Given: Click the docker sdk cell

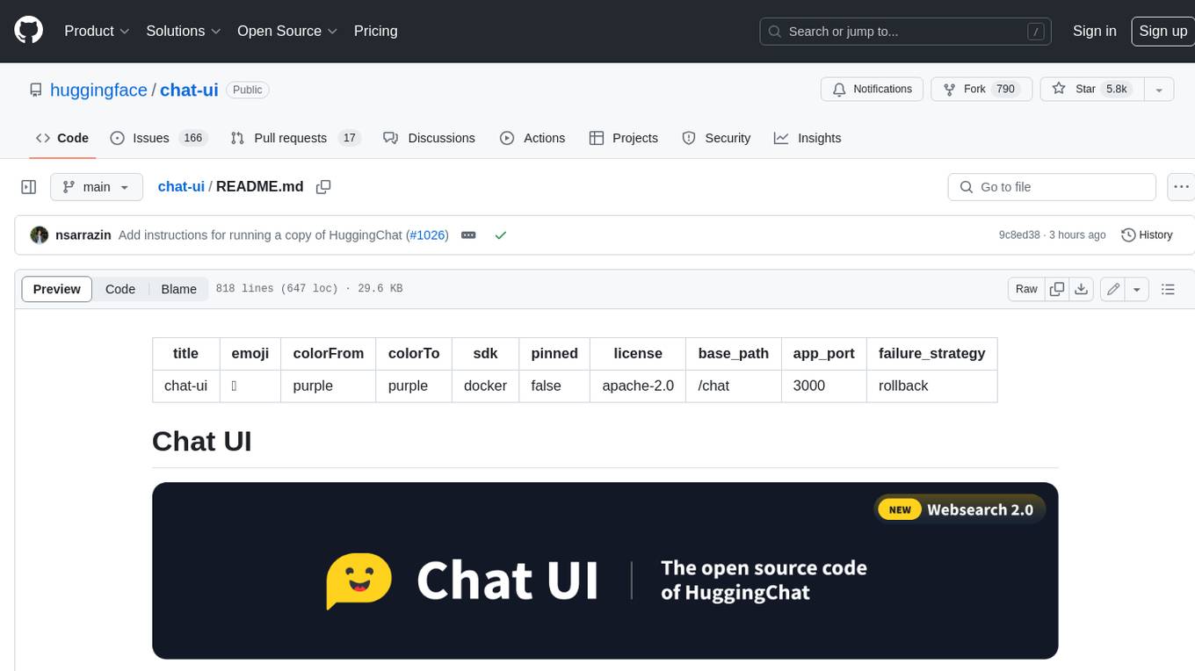Looking at the screenshot, I should [485, 386].
